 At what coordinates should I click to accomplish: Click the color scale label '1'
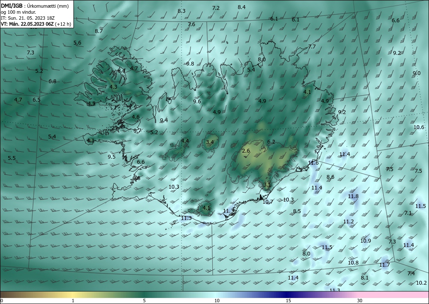click(73, 301)
